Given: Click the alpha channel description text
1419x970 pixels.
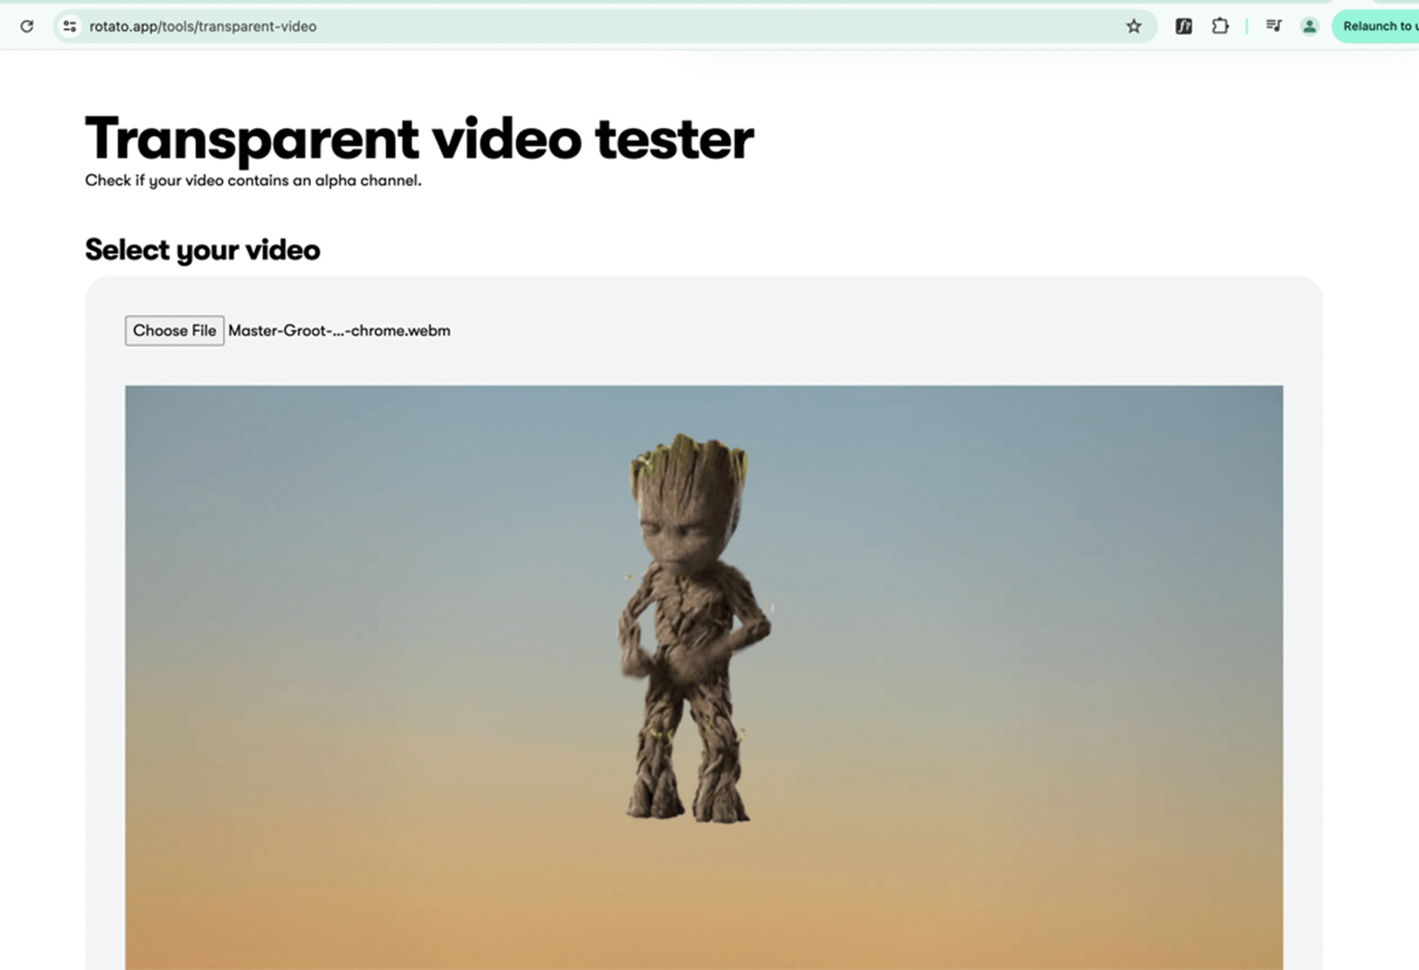Looking at the screenshot, I should 253,181.
